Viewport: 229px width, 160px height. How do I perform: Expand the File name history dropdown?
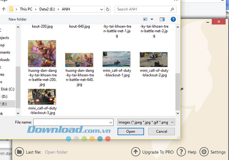coord(110,122)
